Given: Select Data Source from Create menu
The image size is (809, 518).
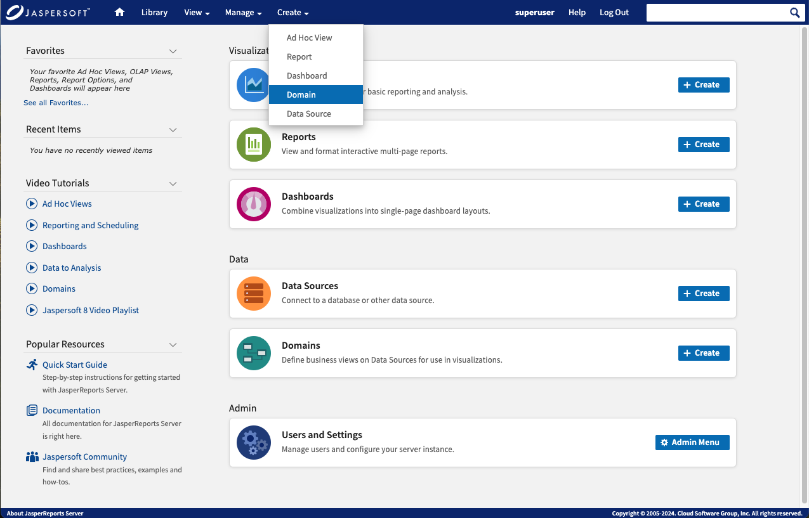Looking at the screenshot, I should (x=316, y=113).
